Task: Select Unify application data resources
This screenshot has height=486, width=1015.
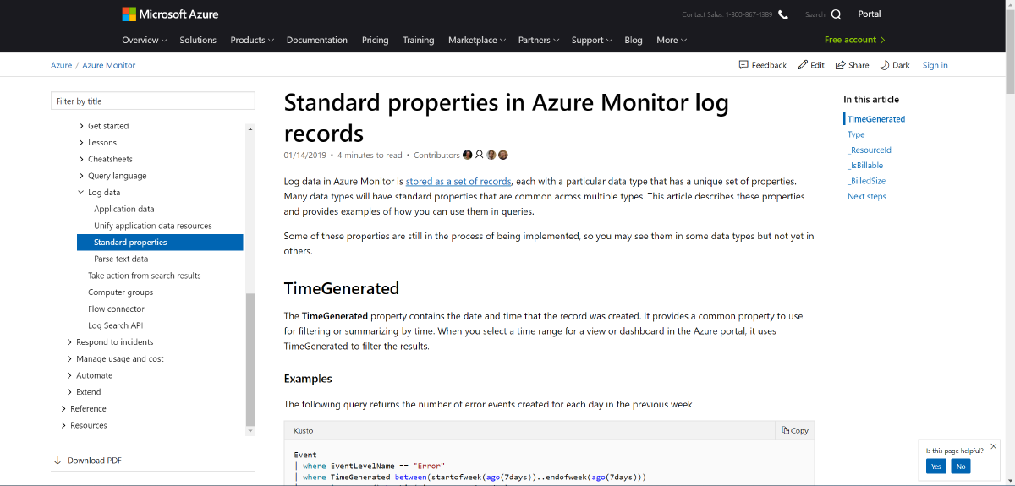Action: pos(153,226)
